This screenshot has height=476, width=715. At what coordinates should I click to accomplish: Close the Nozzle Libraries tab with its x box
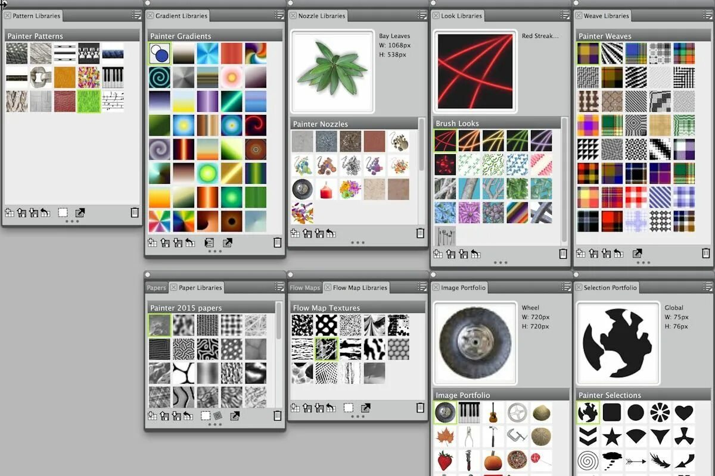click(293, 15)
